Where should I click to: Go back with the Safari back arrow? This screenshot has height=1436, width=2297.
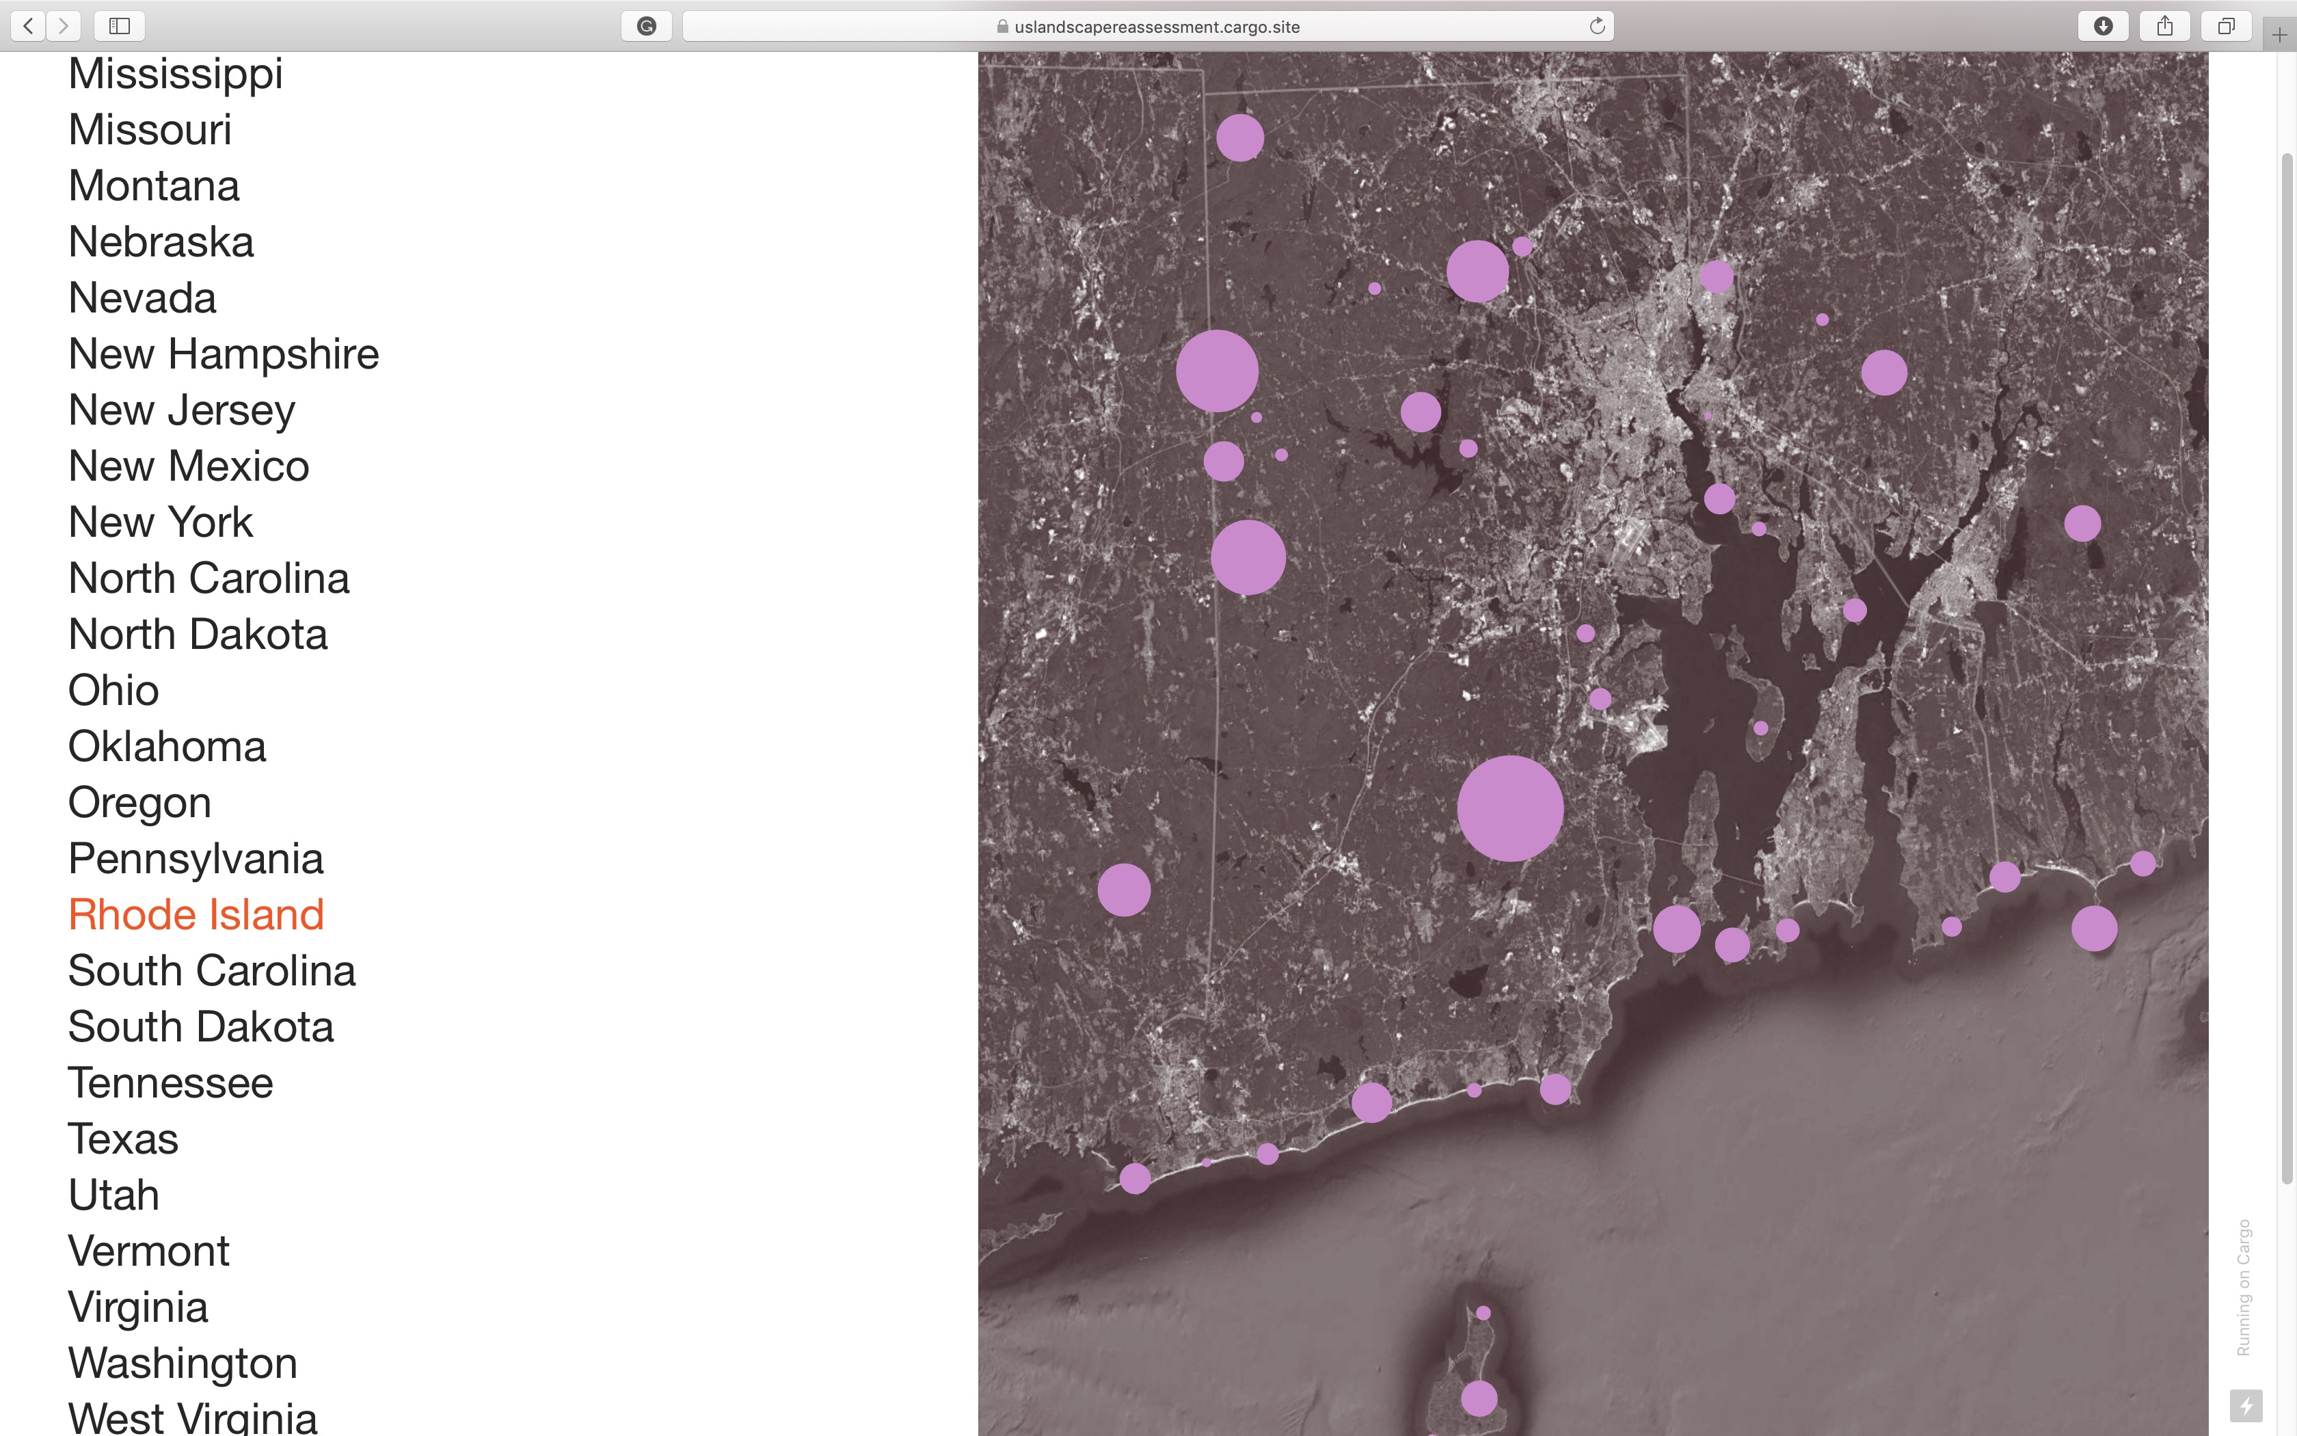29,26
